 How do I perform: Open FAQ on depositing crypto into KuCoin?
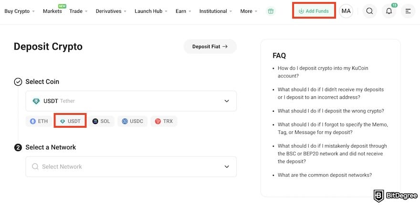point(323,72)
